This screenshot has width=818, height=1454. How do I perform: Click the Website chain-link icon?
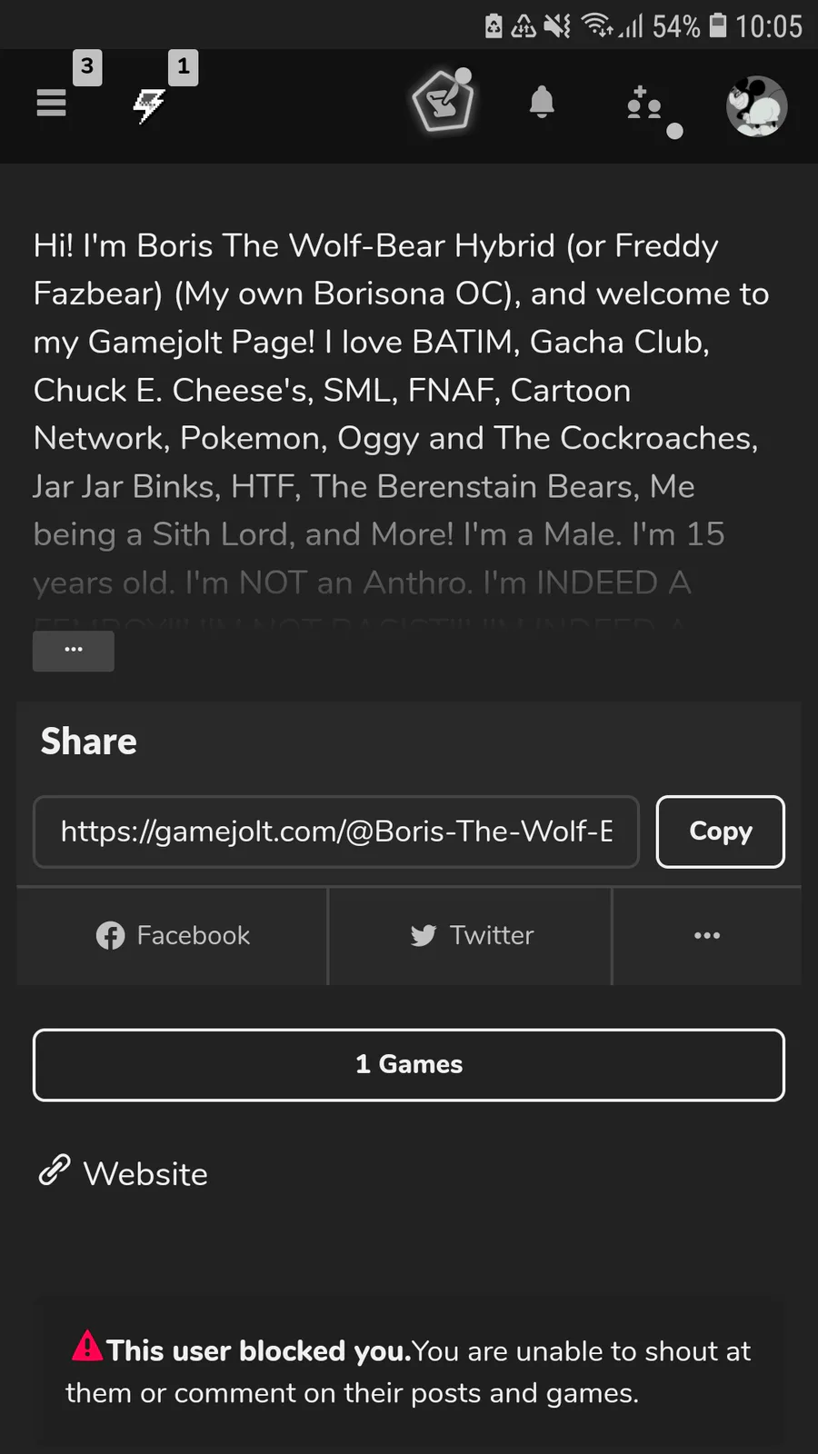click(x=55, y=1170)
